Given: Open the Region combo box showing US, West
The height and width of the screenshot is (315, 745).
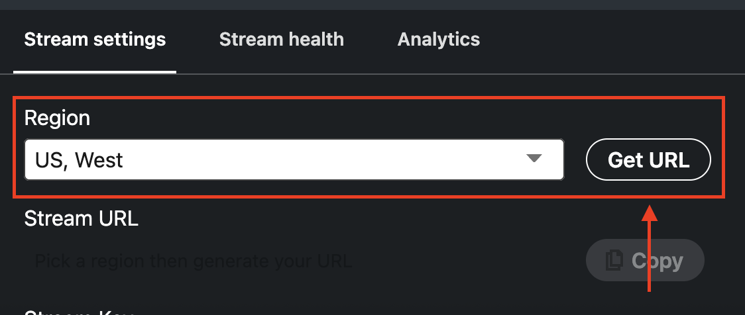Looking at the screenshot, I should 294,159.
